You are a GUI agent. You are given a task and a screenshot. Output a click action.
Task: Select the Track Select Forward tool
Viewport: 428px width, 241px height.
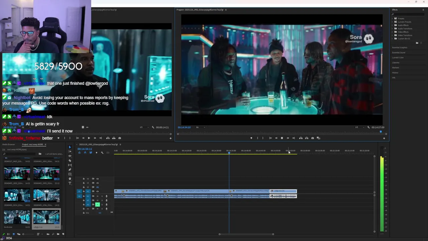point(70,152)
